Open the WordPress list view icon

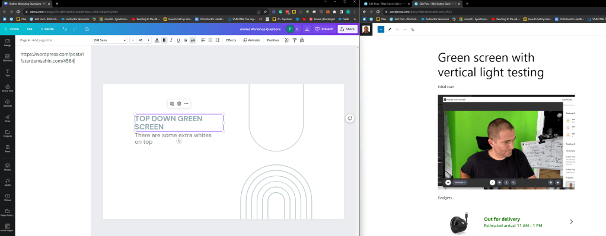pyautogui.click(x=412, y=30)
